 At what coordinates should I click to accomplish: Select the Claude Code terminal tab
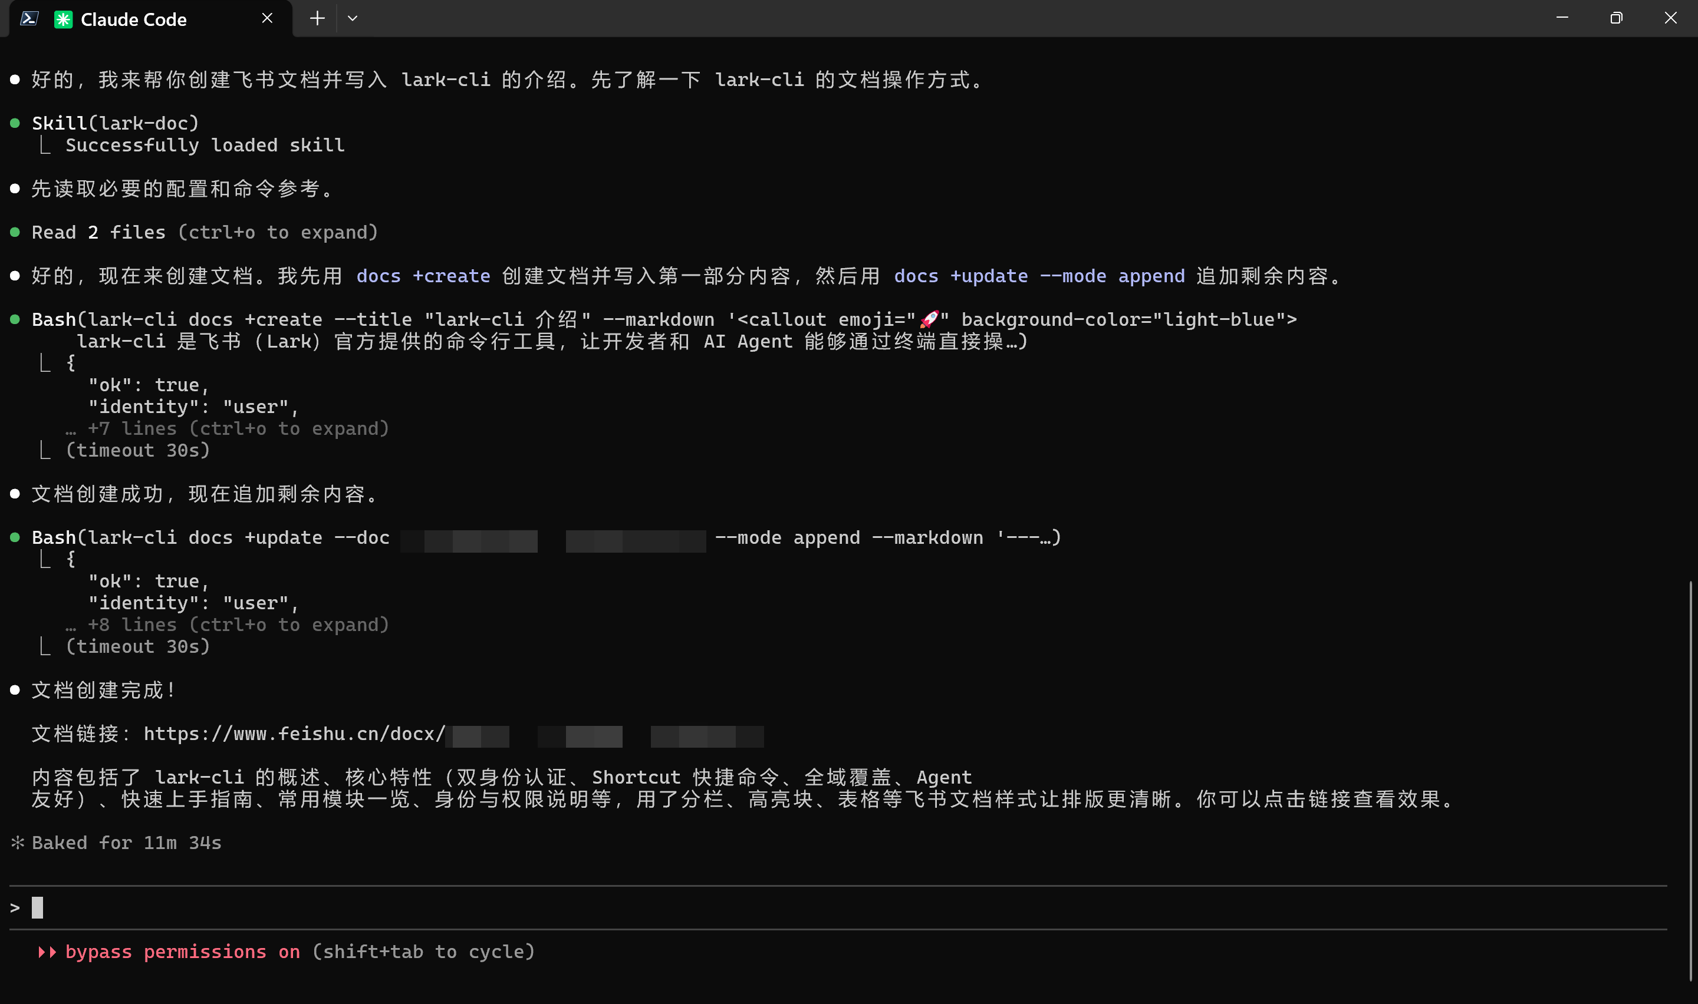(150, 19)
